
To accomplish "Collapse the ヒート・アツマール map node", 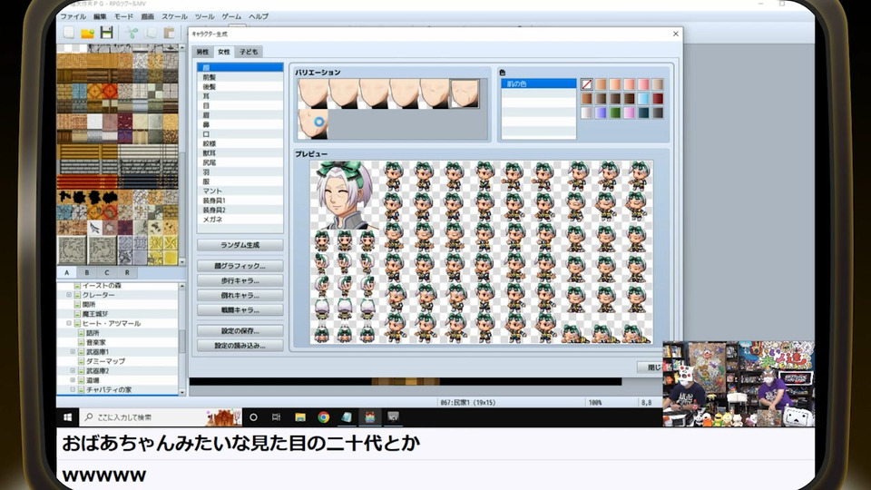I will click(x=69, y=323).
